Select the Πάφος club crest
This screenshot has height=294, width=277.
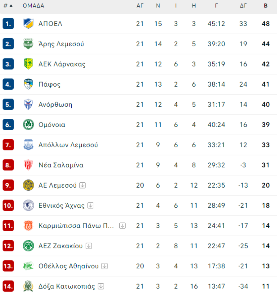pos(28,84)
